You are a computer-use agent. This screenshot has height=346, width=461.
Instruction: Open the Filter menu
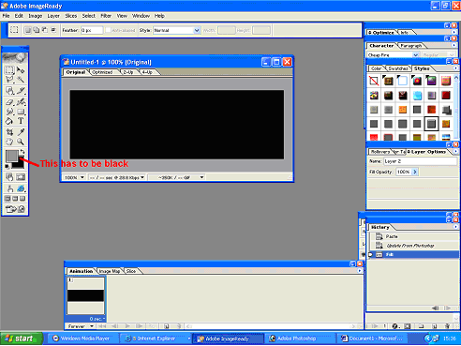106,16
